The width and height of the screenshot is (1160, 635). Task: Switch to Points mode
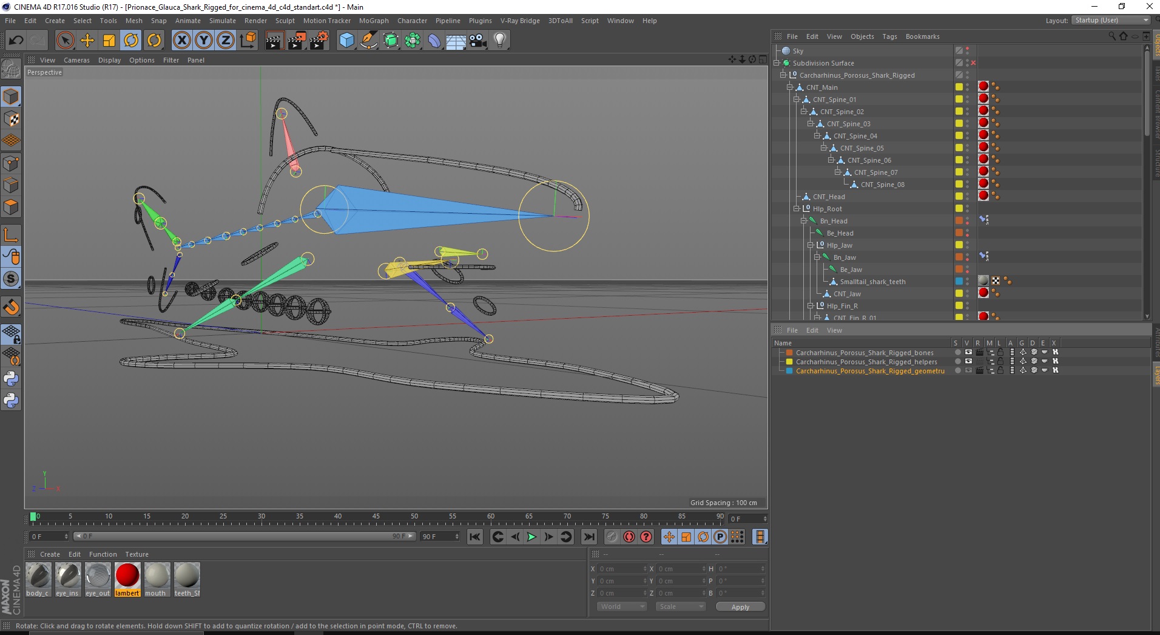11,163
